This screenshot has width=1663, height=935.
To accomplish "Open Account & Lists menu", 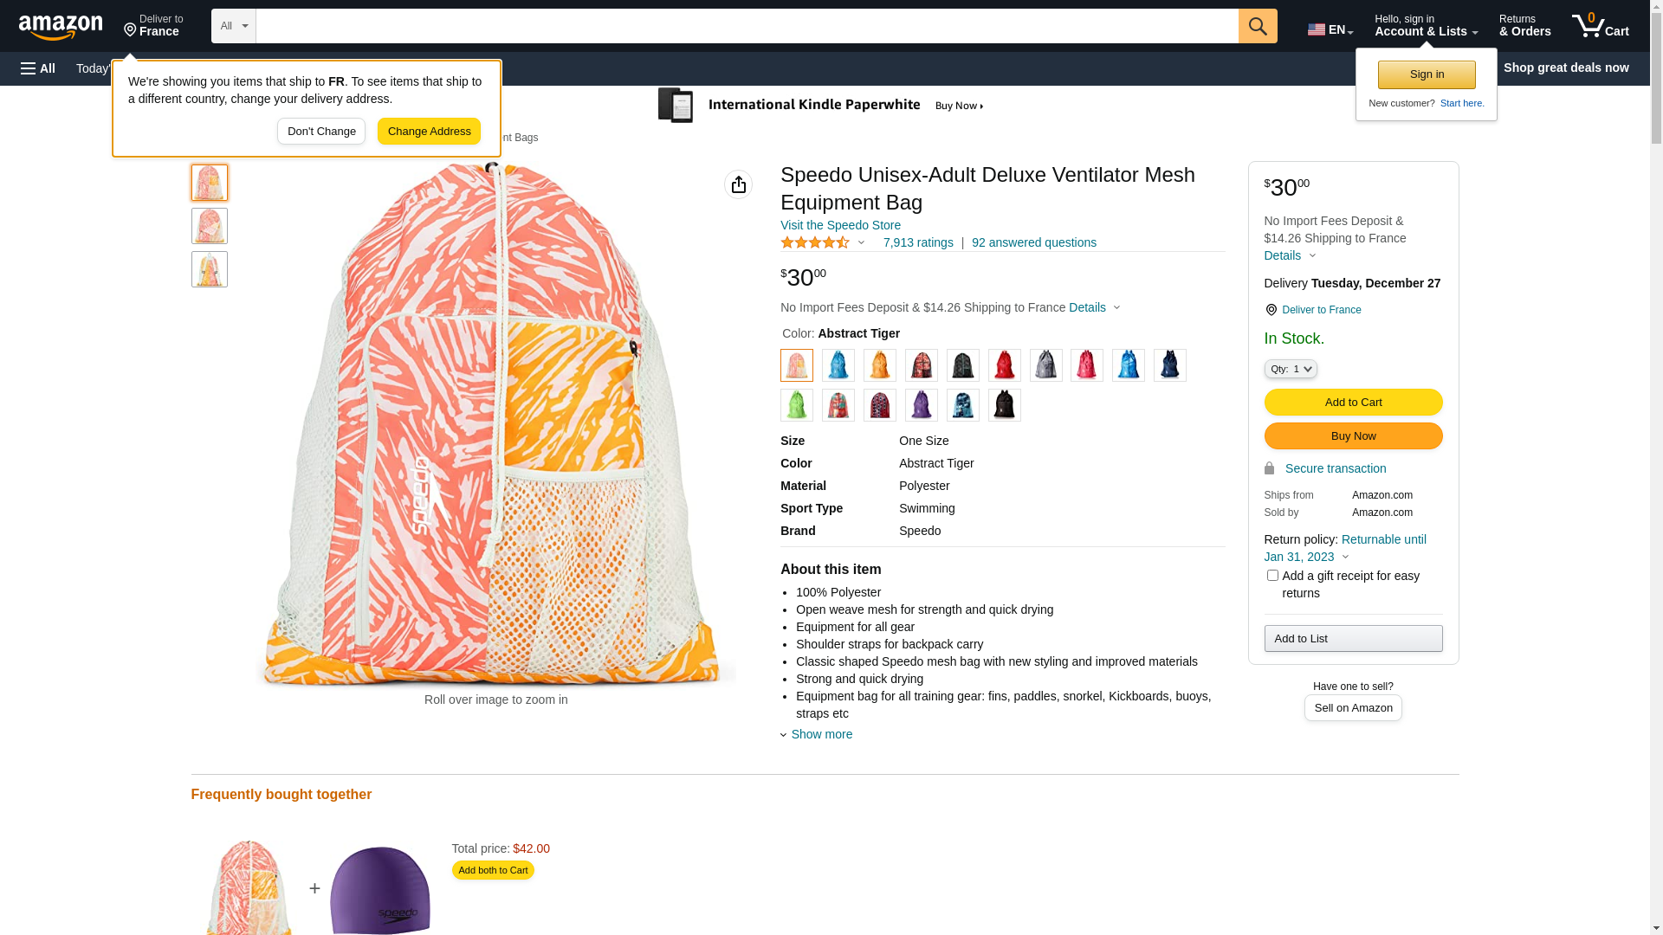I will 1426,26.
